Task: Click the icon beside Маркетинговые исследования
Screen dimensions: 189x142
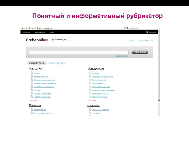Action: click(x=31, y=80)
